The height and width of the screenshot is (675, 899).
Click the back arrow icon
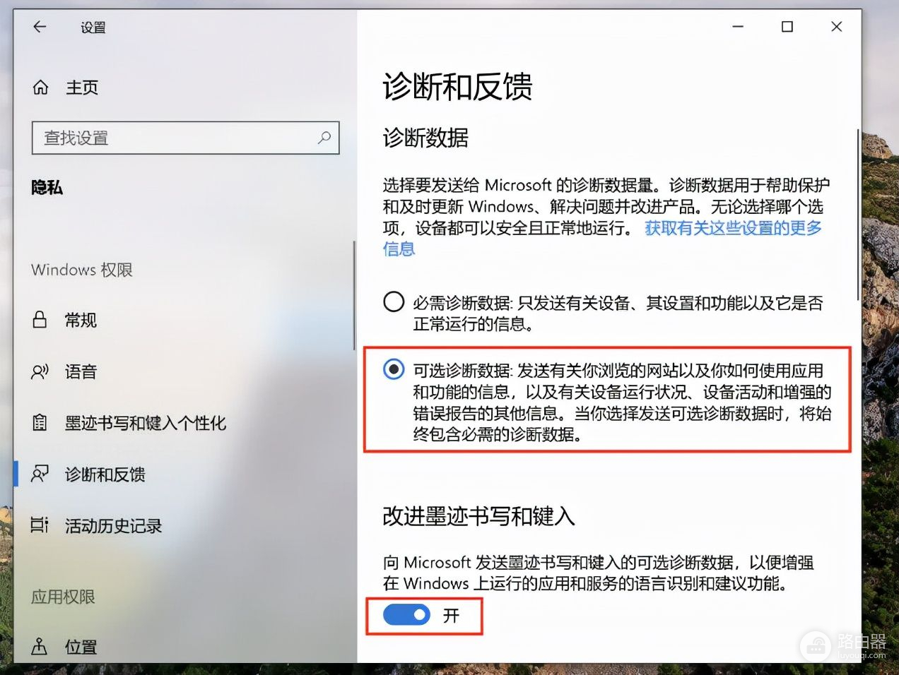click(x=40, y=27)
